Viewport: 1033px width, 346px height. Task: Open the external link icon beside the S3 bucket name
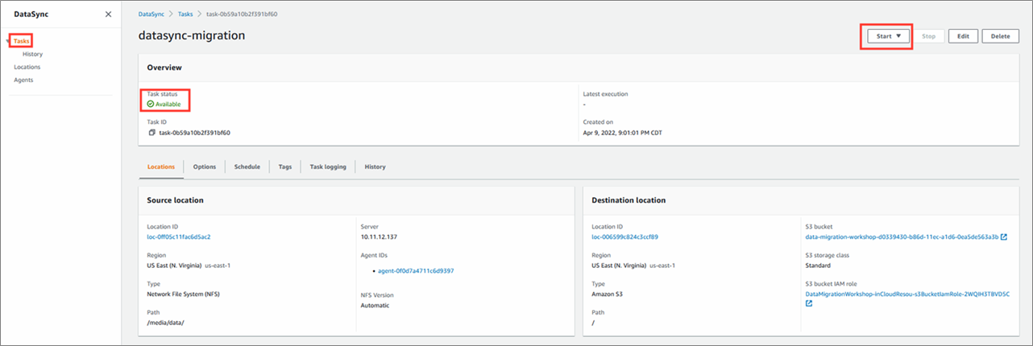[x=1004, y=237]
